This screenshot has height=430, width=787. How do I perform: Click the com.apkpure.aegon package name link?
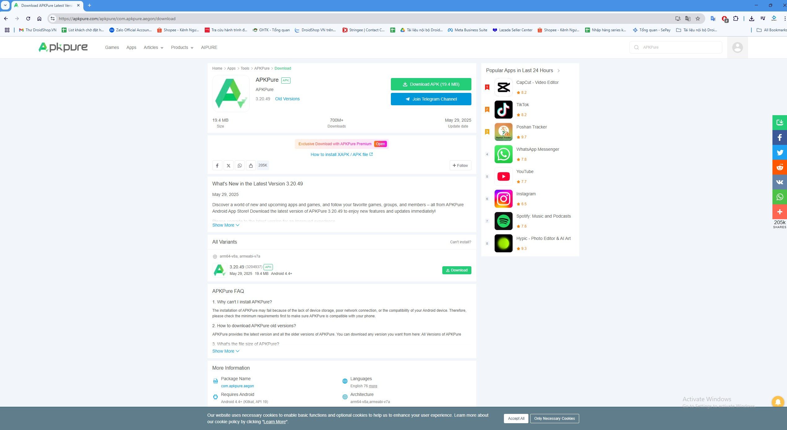point(237,386)
